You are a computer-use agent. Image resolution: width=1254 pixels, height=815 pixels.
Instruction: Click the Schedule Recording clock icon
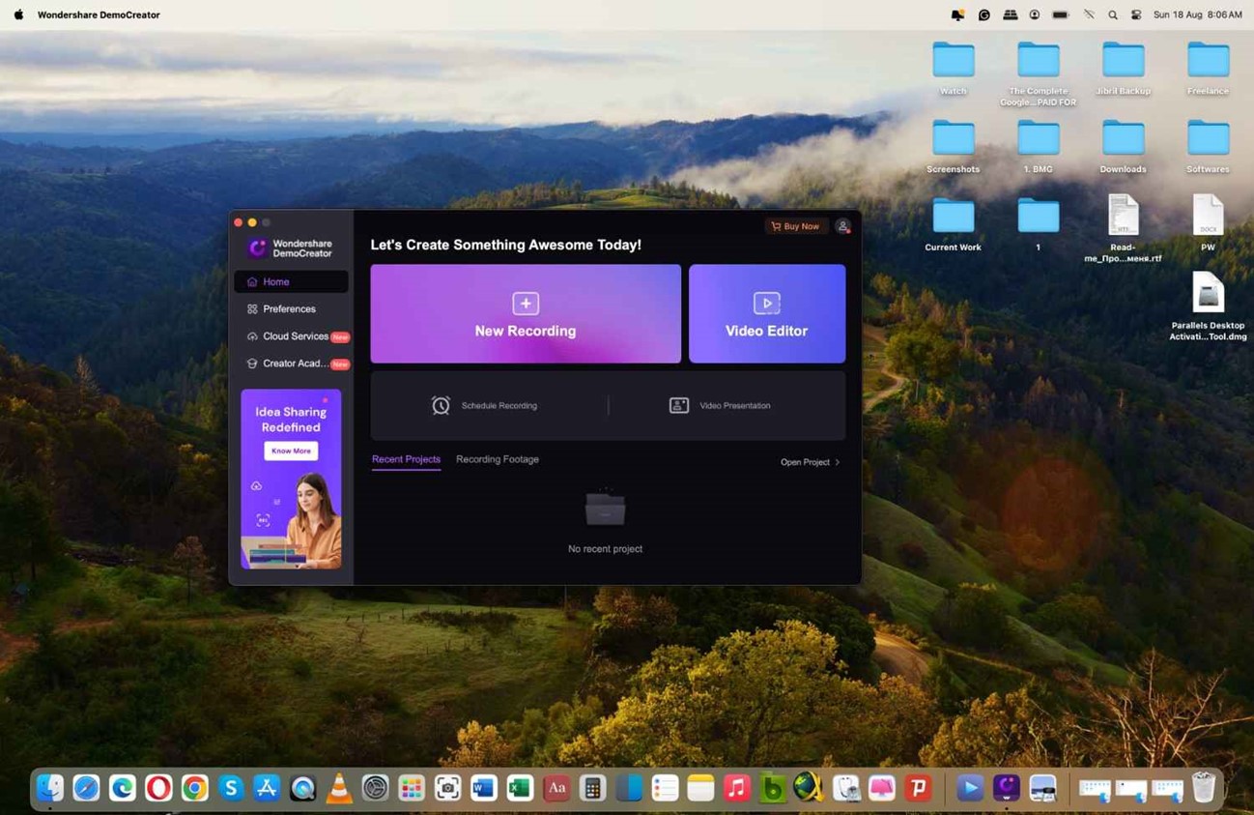(441, 406)
